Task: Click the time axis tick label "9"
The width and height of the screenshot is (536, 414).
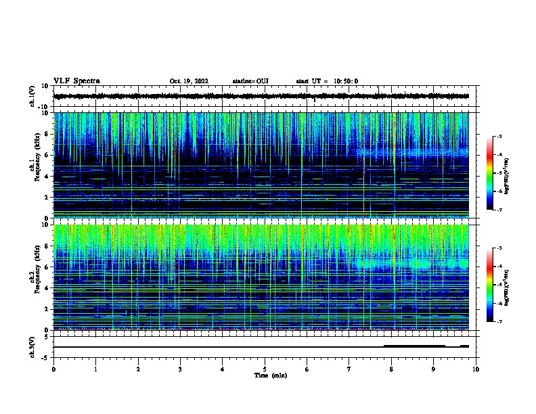Action: click(433, 369)
